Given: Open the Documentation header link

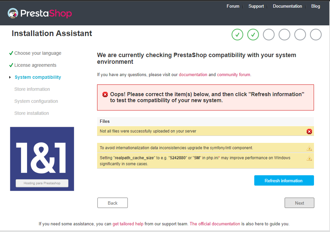Looking at the screenshot, I should tap(287, 6).
